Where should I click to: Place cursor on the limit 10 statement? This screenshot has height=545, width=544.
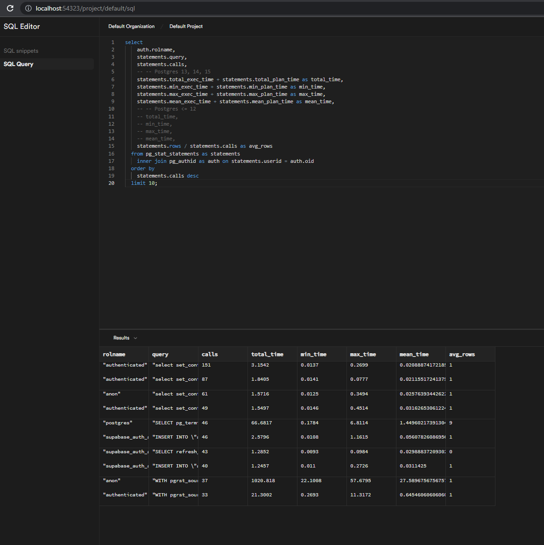(x=144, y=183)
